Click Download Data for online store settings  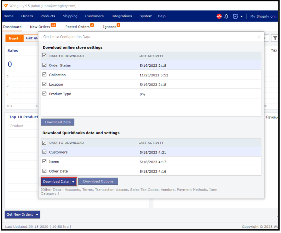(x=58, y=122)
